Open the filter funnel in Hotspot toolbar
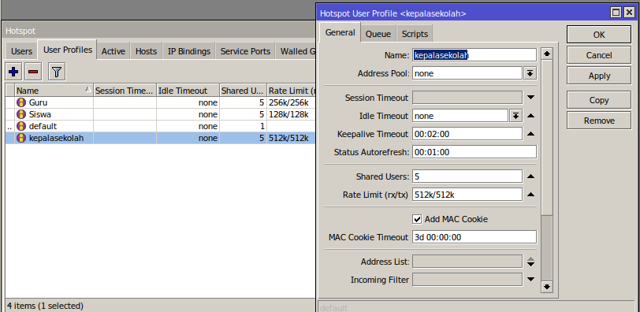The image size is (640, 312). coord(57,72)
